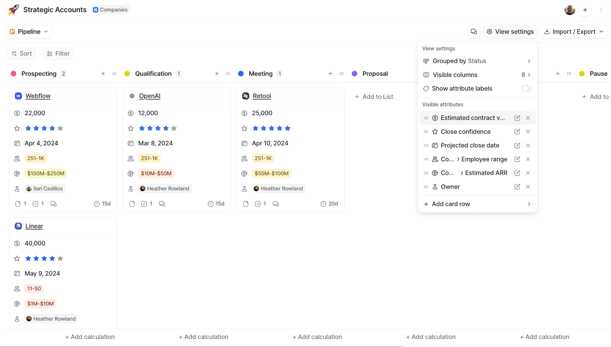Open the OpenAI company link

pyautogui.click(x=150, y=96)
